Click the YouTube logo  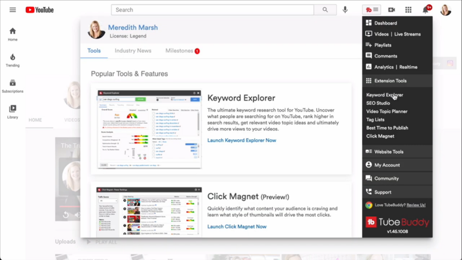click(x=40, y=10)
